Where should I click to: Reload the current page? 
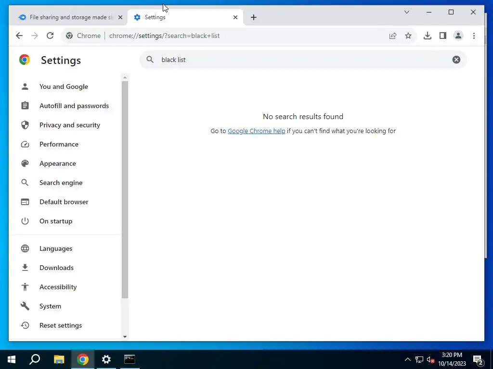pyautogui.click(x=50, y=36)
